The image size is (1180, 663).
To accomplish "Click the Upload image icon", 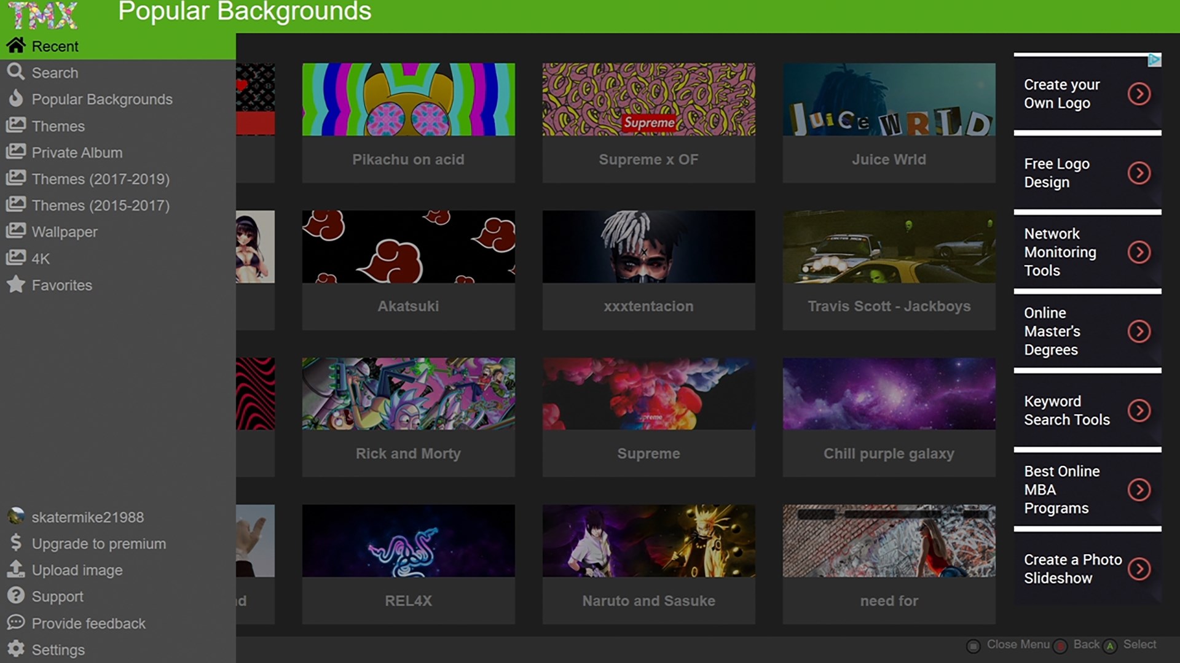I will 15,570.
